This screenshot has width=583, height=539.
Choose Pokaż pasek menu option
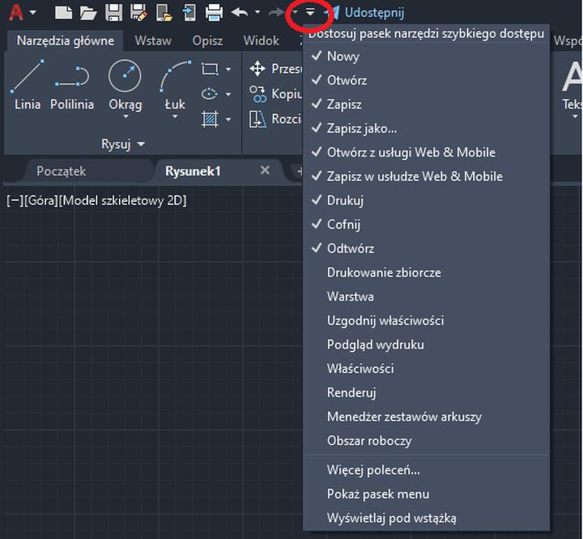click(427, 494)
